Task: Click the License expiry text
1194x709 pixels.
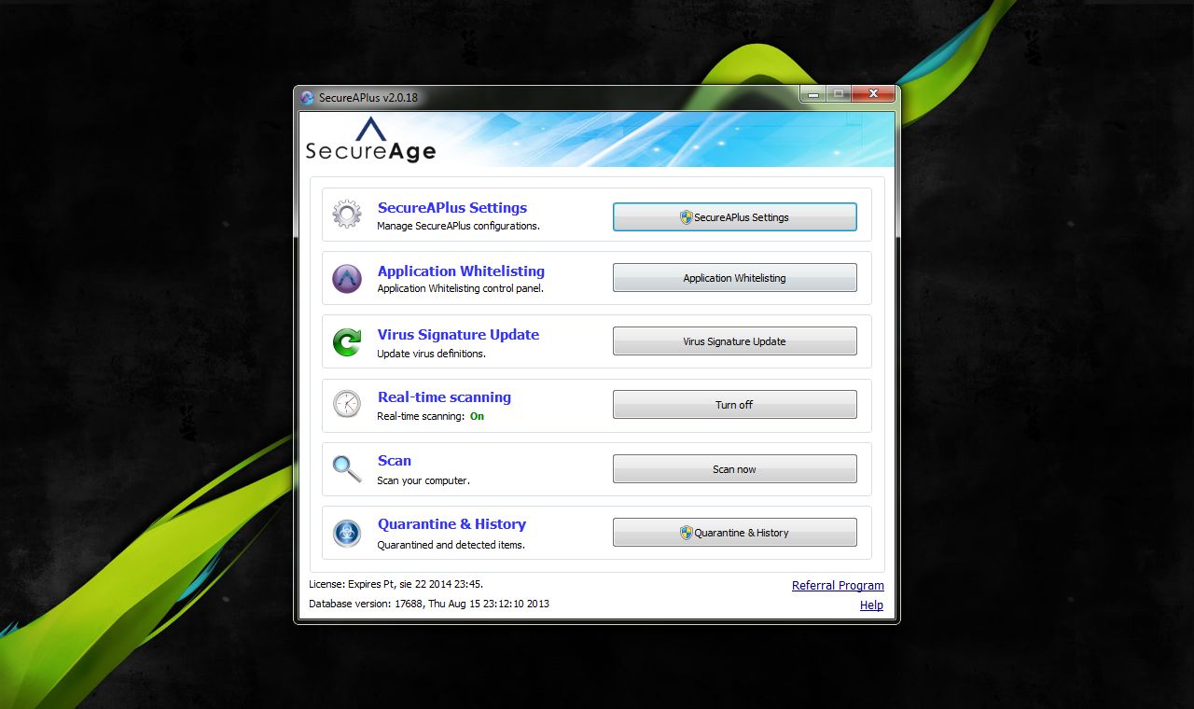Action: (x=396, y=584)
